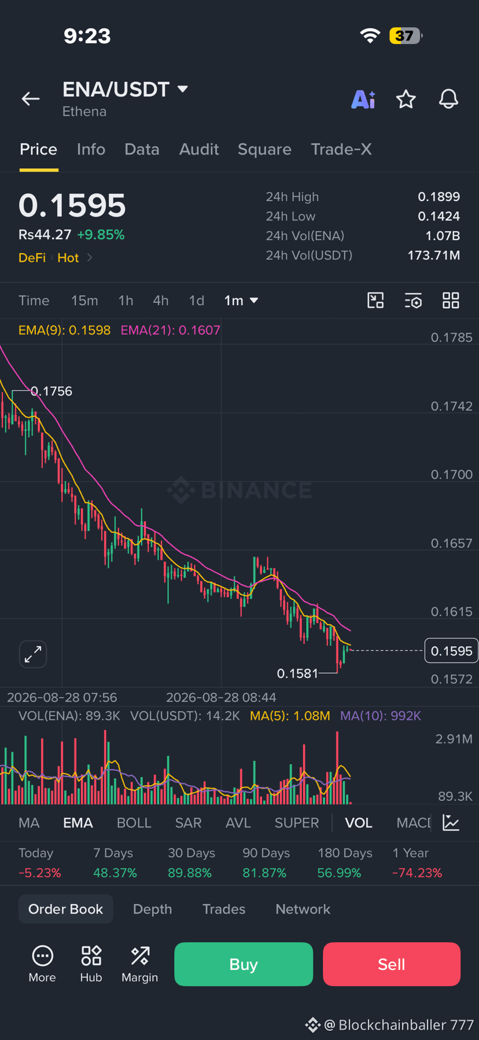
Task: Select the 4h chart interval
Action: tap(161, 301)
